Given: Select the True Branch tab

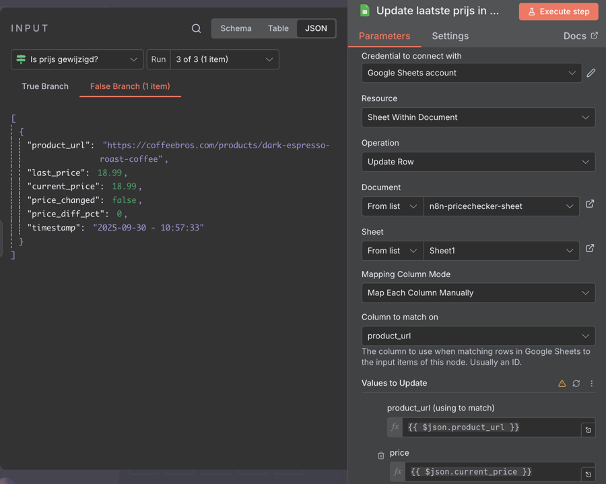Looking at the screenshot, I should [45, 86].
